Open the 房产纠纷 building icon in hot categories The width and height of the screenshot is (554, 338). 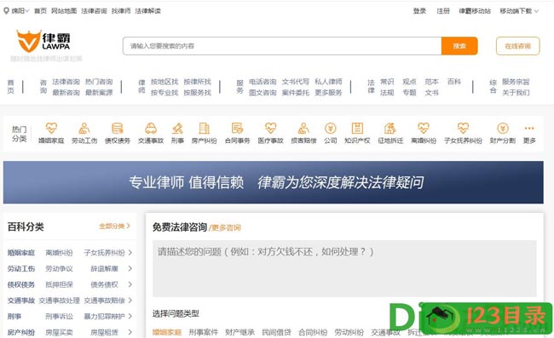coord(204,128)
